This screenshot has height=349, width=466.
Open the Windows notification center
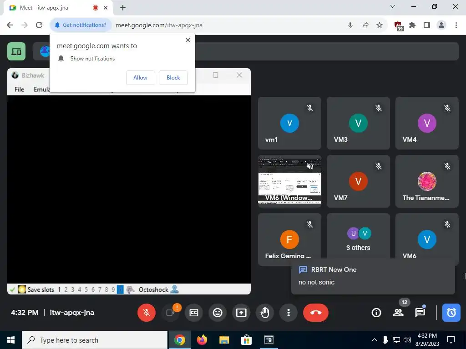click(451, 340)
